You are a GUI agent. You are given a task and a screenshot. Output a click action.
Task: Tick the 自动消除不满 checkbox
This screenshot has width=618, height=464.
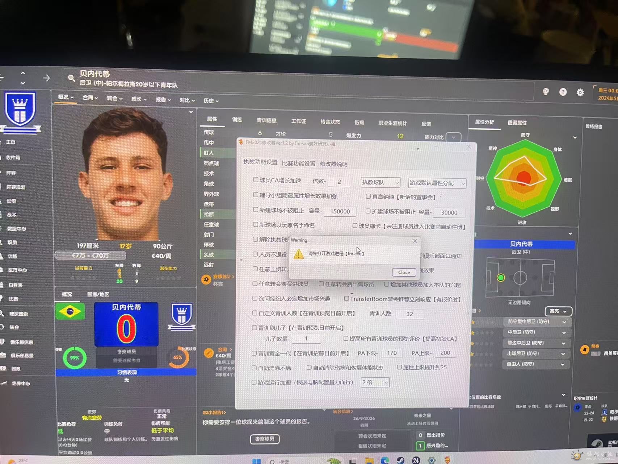pos(254,368)
